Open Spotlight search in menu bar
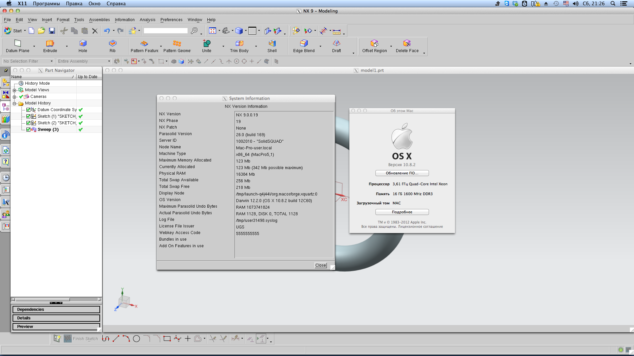Viewport: 634px width, 356px height. pyautogui.click(x=613, y=4)
